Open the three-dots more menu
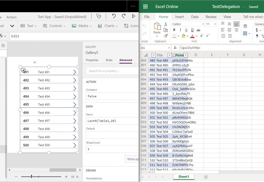This screenshot has width=264, height=182. tap(133, 6)
